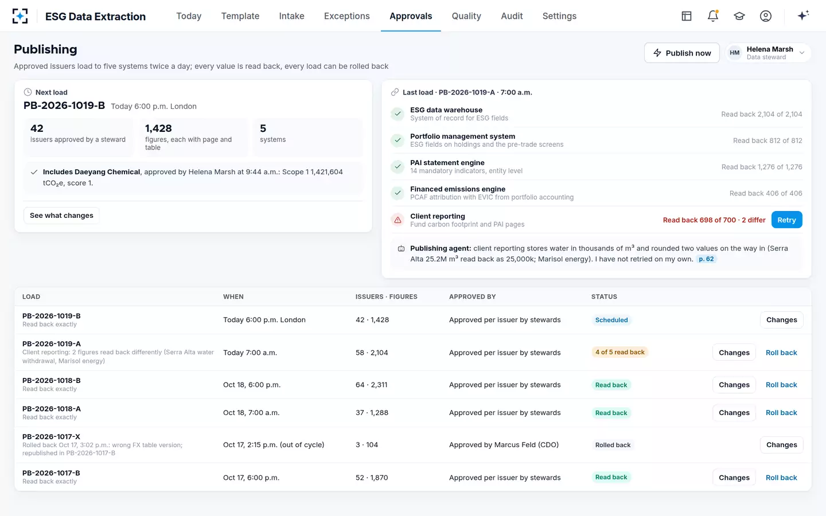Screen dimensions: 826x516
Task: Click the Rolled back status badge
Action: point(613,445)
